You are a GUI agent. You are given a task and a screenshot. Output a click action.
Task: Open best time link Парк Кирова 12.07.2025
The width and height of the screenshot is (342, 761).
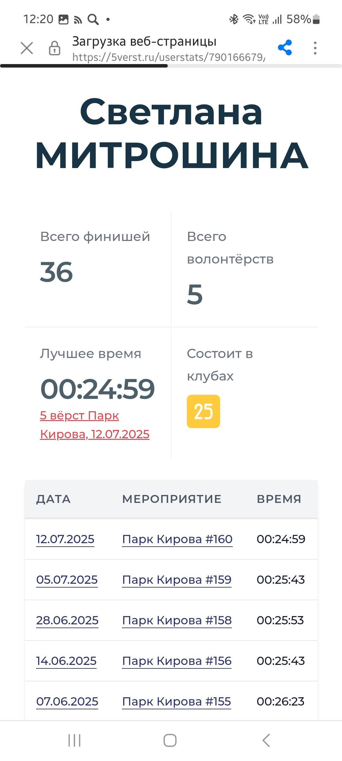(x=95, y=425)
